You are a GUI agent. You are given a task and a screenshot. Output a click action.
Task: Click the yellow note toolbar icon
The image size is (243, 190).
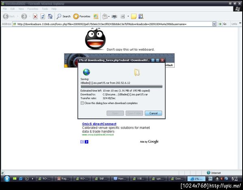coord(134,17)
